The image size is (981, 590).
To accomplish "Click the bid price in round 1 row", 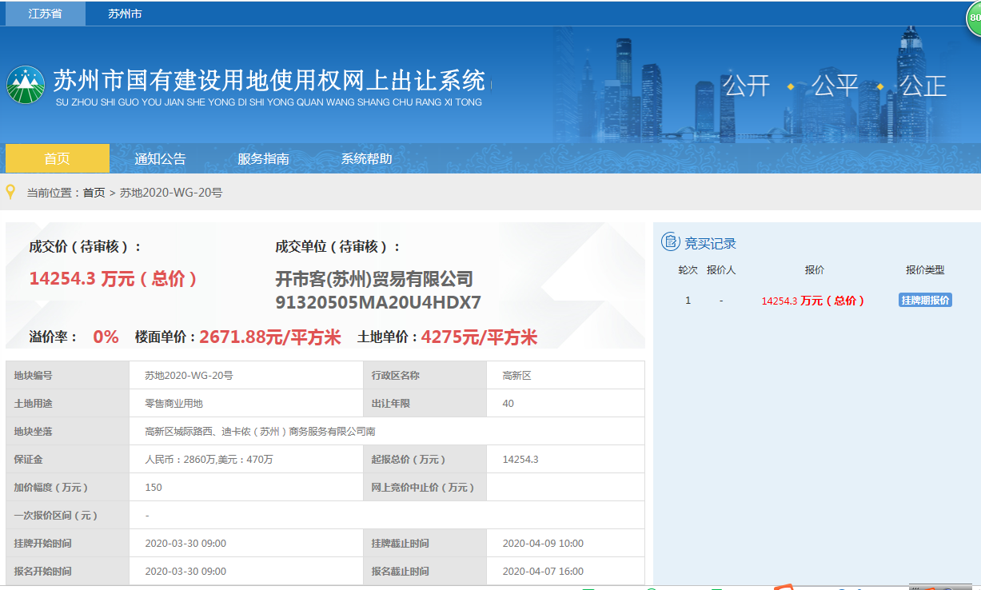I will (x=813, y=301).
